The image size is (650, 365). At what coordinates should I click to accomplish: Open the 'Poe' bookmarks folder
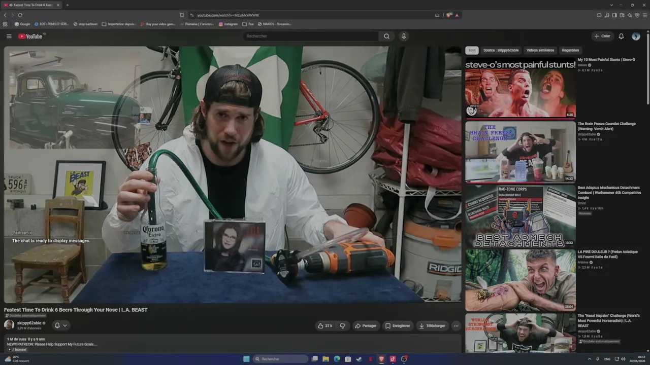[248, 24]
